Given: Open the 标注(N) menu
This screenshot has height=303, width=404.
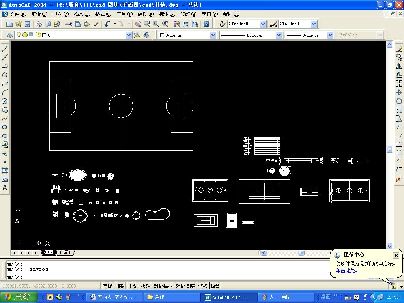Looking at the screenshot, I should click(x=167, y=14).
